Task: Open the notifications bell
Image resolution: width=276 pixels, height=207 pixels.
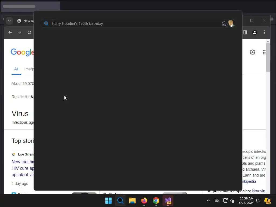Action: tap(258, 201)
